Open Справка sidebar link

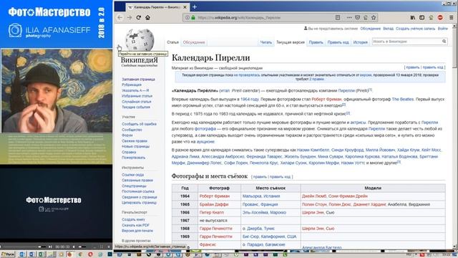click(x=129, y=152)
